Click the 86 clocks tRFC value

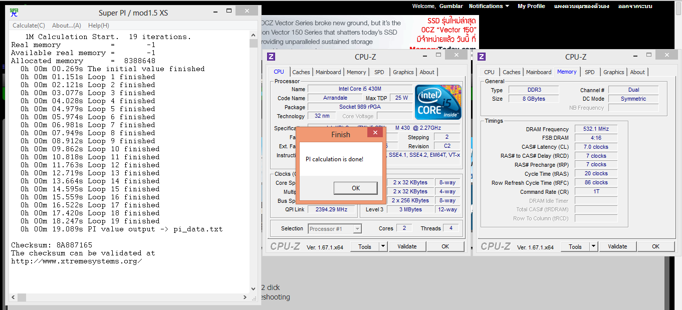pos(596,182)
